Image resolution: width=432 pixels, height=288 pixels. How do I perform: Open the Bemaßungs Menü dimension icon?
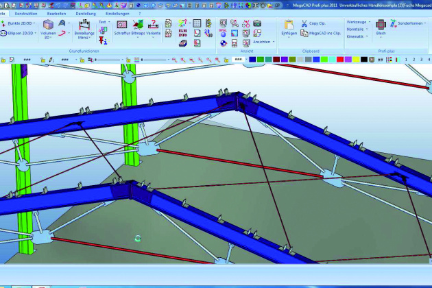(83, 25)
